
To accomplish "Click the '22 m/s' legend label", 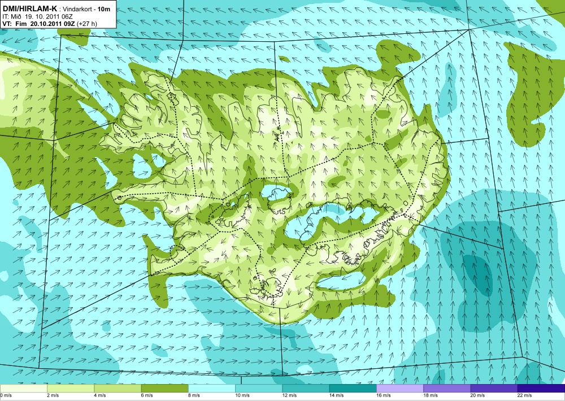I will tap(525, 395).
